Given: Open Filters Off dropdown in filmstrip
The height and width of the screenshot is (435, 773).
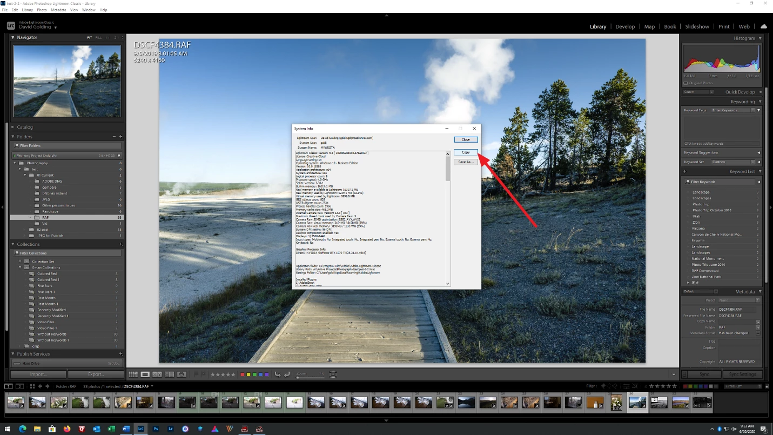Looking at the screenshot, I should tap(743, 386).
